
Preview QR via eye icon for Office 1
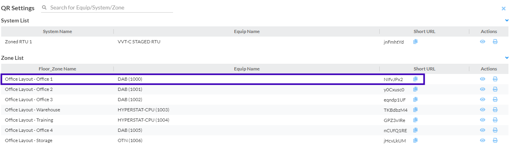[x=482, y=79]
